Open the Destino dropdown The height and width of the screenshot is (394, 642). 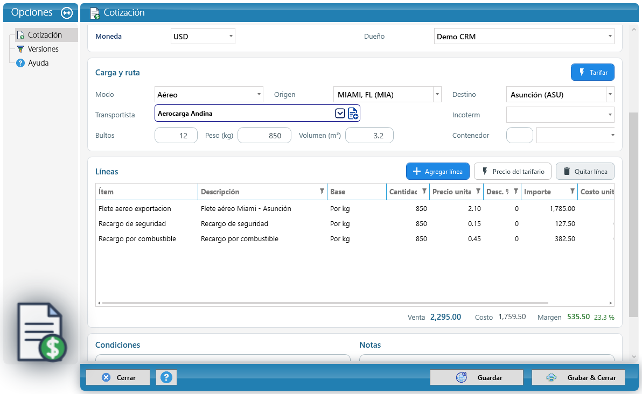pos(610,95)
